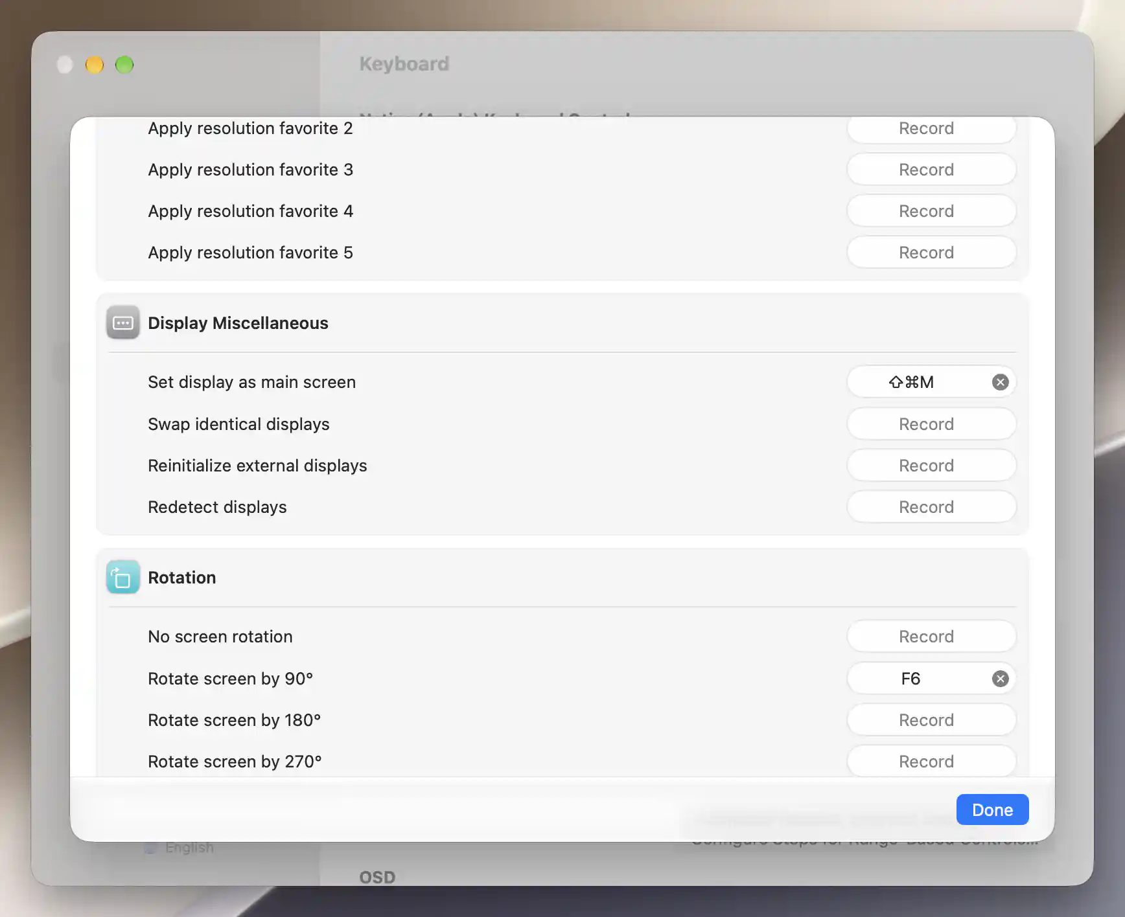1125x917 pixels.
Task: Click the 'Display Miscellaneous' section heading
Action: [x=238, y=323]
